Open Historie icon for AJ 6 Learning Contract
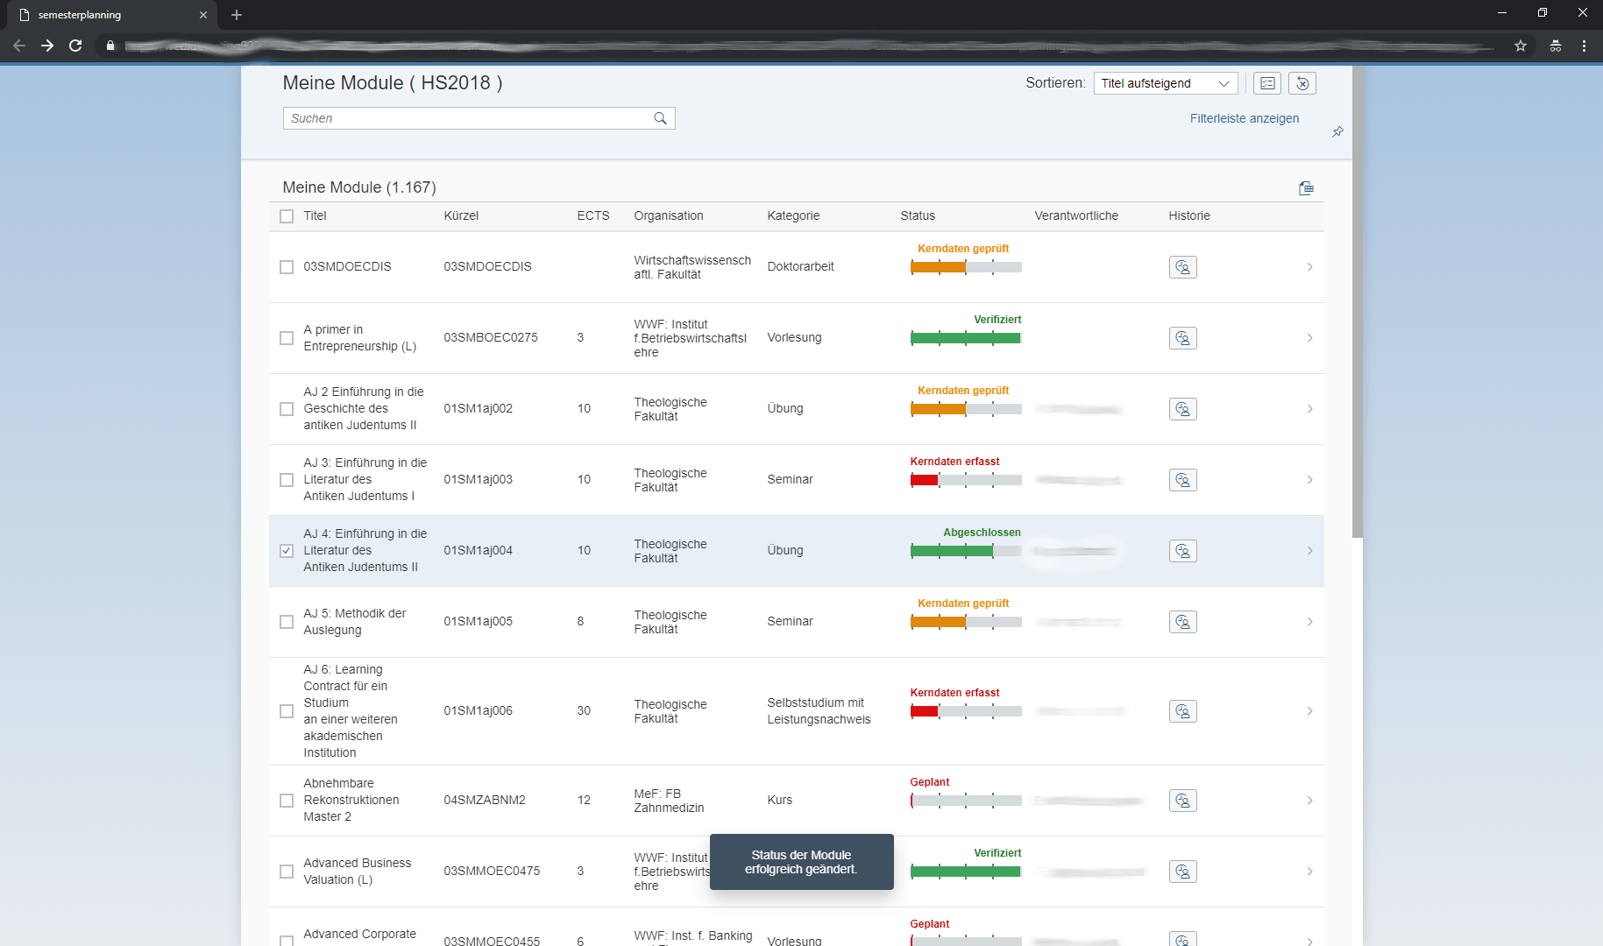Viewport: 1603px width, 946px height. [x=1182, y=711]
